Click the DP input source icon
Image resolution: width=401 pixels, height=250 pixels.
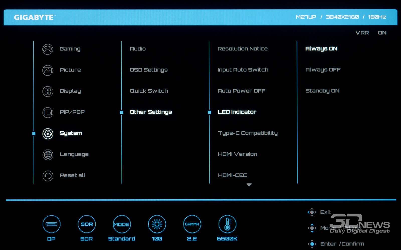[51, 224]
